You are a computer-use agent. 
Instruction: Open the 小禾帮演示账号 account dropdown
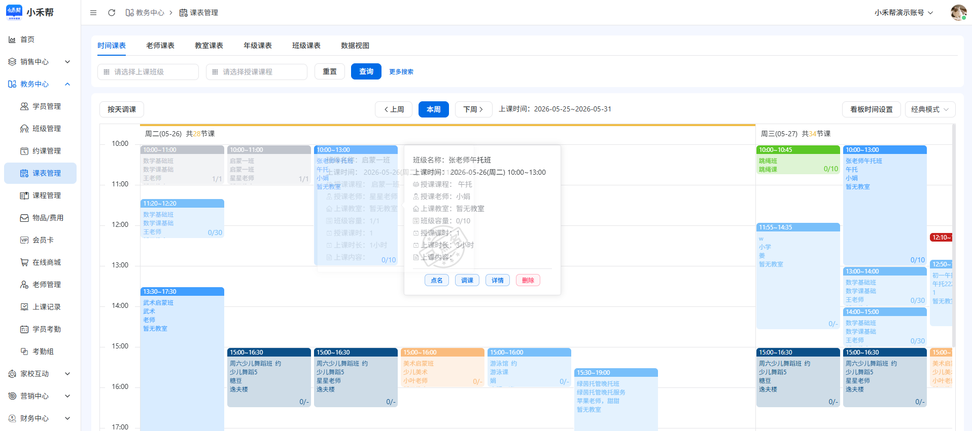tap(904, 13)
